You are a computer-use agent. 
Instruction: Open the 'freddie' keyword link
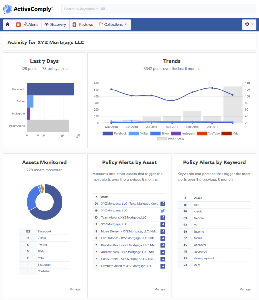click(199, 218)
